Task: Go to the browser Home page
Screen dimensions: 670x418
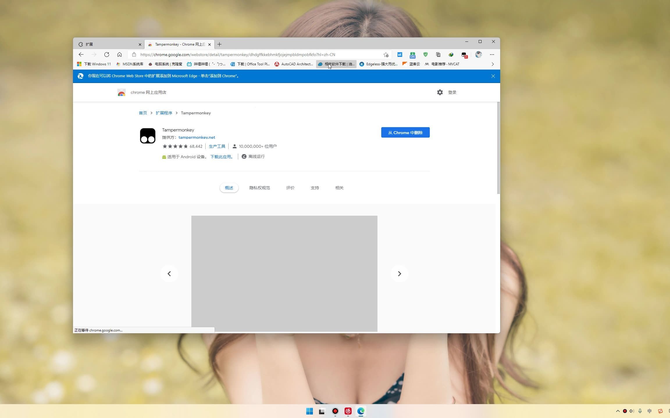Action: click(120, 55)
